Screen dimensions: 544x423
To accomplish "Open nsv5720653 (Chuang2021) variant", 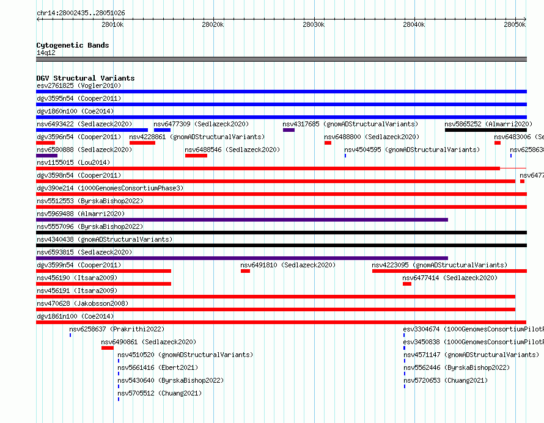I will click(446, 380).
